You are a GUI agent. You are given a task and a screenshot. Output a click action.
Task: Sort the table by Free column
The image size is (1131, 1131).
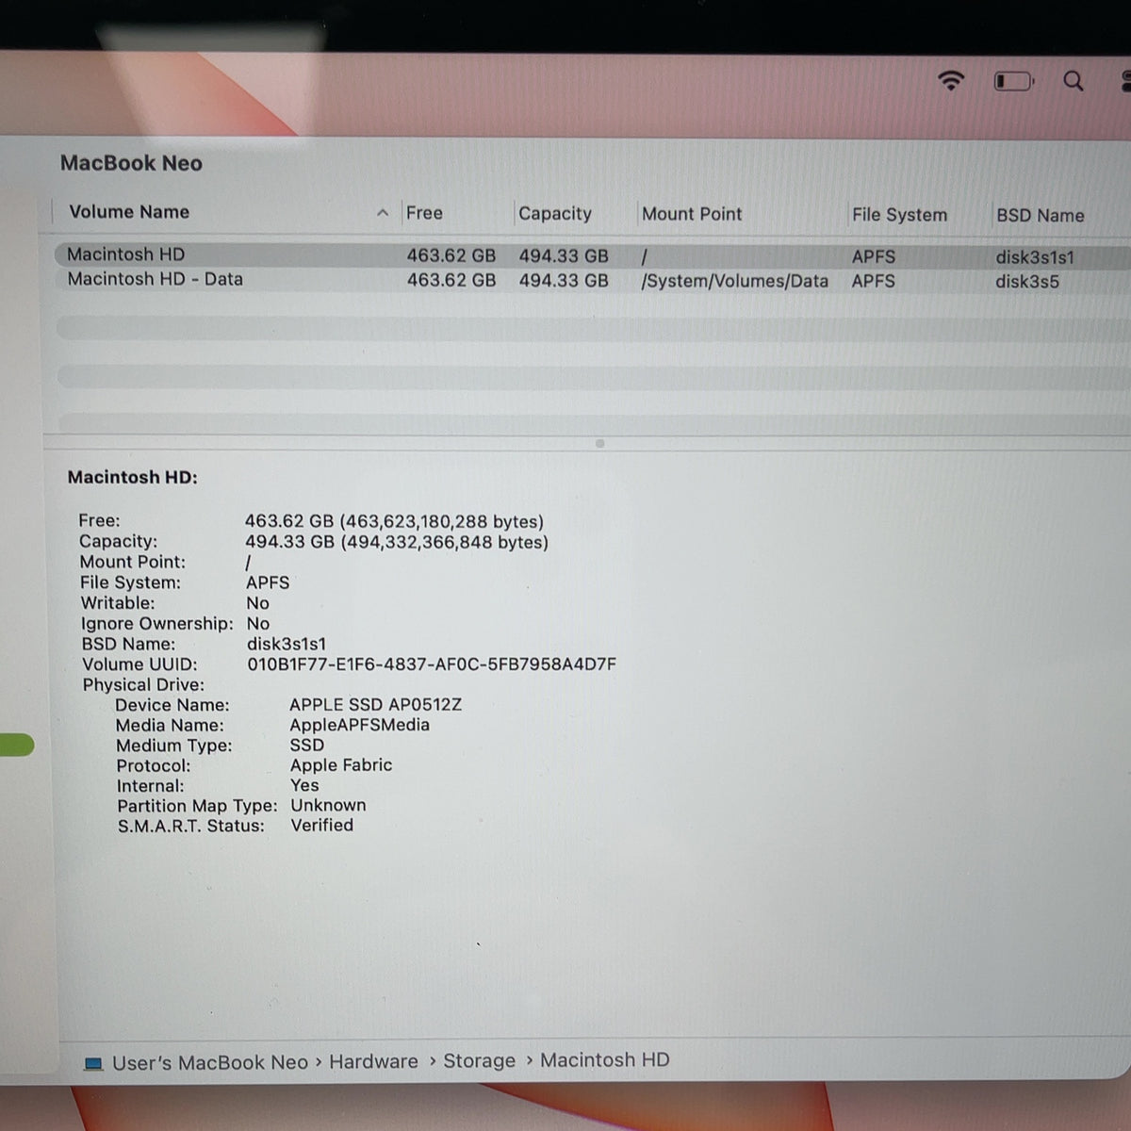(424, 213)
